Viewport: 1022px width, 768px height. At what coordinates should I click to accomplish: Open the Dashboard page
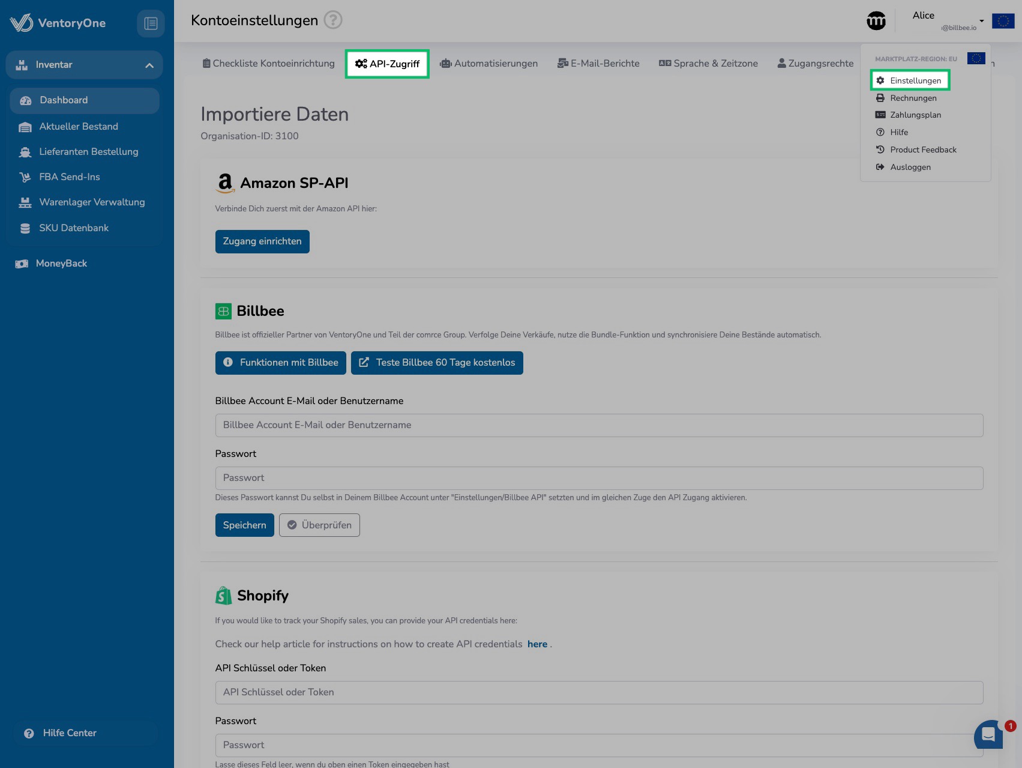click(x=85, y=100)
